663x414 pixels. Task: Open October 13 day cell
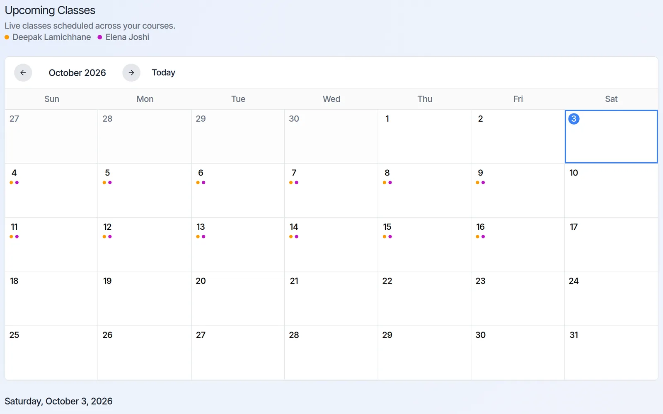click(x=238, y=245)
